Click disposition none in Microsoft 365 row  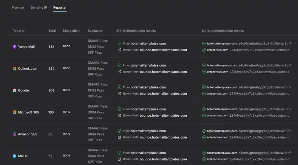click(66, 112)
